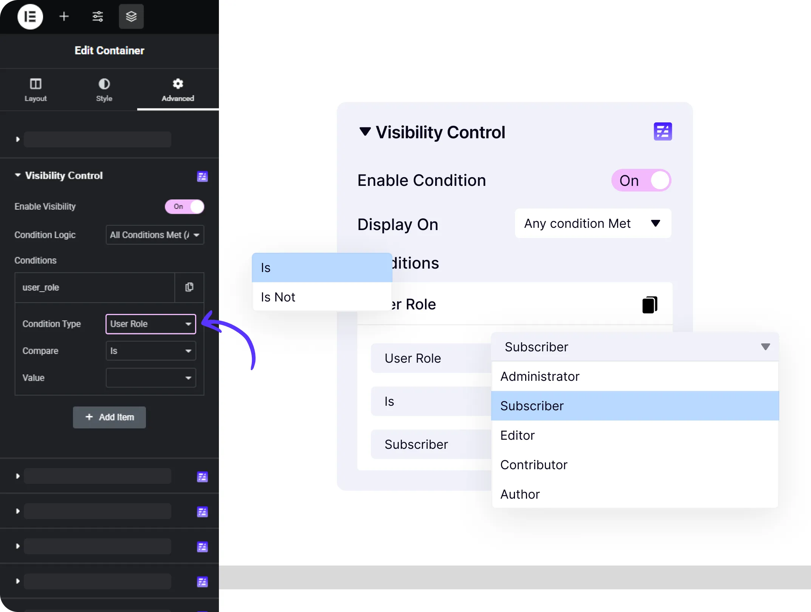Click large plugin badge in Visibility Control card

tap(662, 131)
